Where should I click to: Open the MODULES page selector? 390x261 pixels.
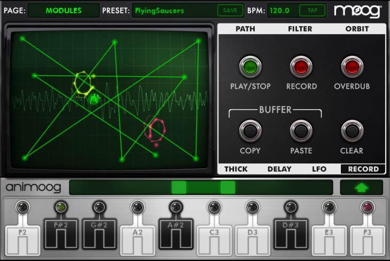(64, 11)
